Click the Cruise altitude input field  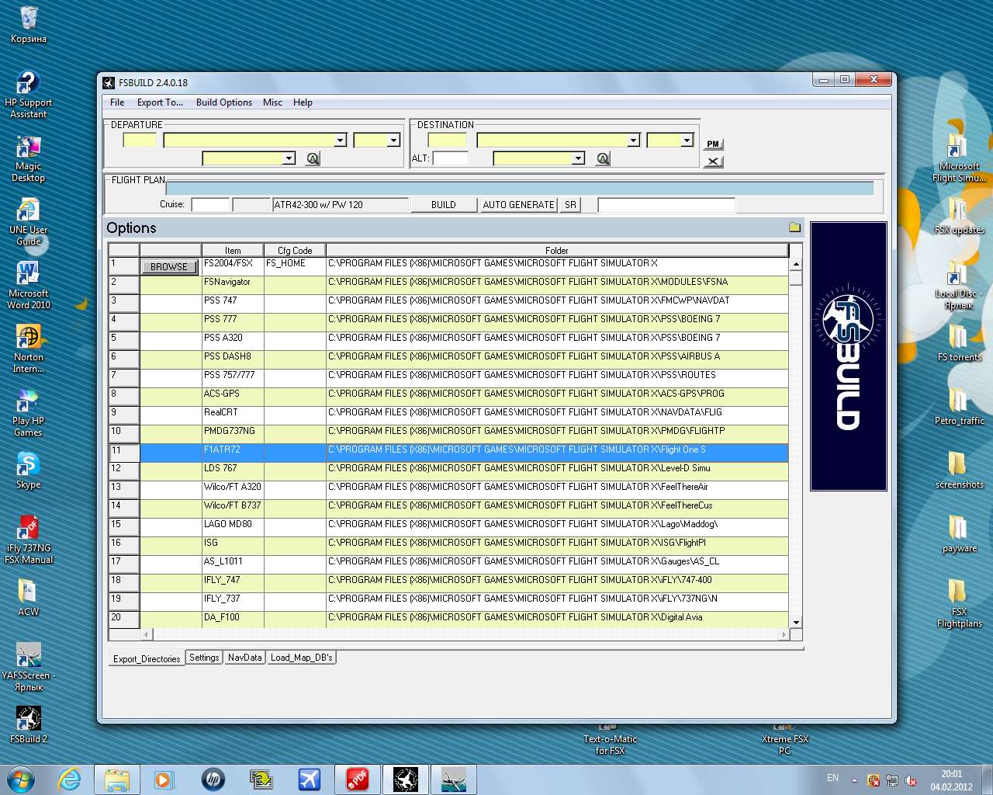tap(210, 205)
